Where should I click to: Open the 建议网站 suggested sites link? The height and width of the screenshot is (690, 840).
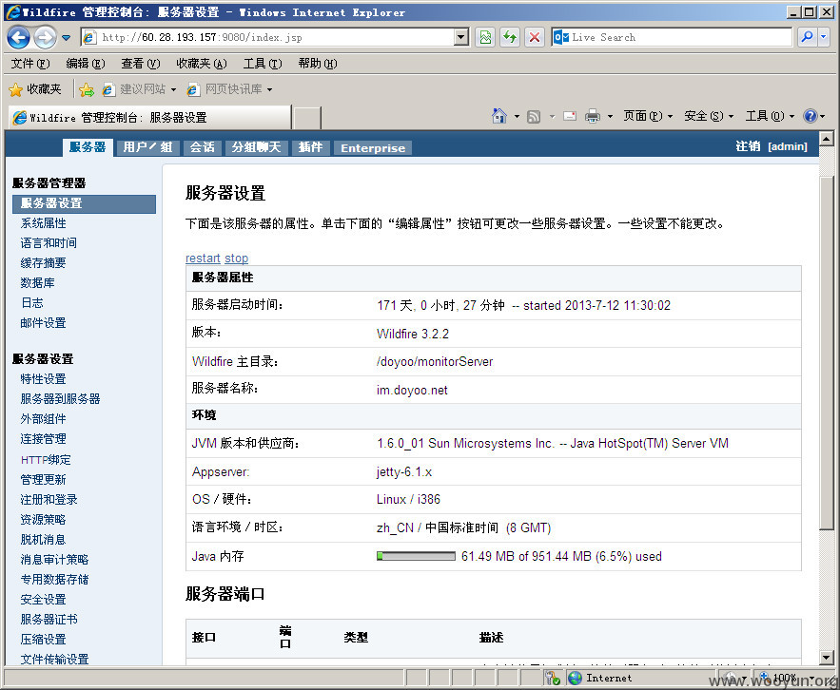[138, 89]
